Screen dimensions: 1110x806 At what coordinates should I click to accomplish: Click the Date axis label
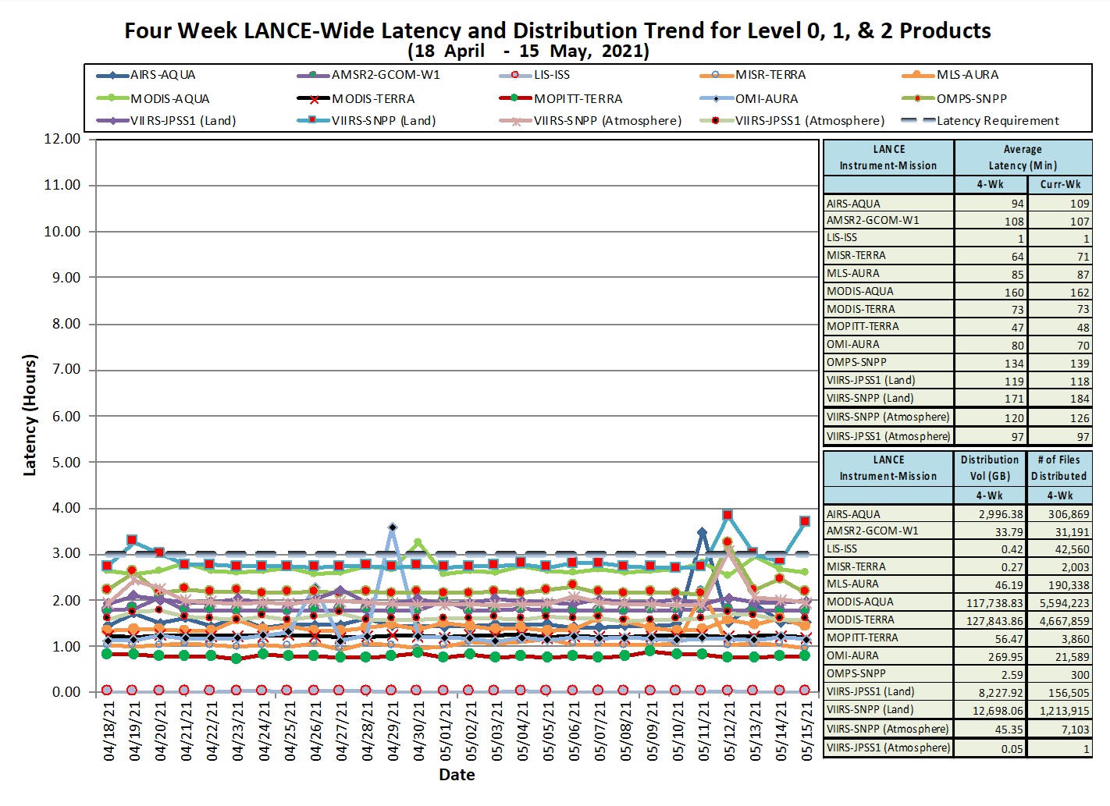point(457,775)
